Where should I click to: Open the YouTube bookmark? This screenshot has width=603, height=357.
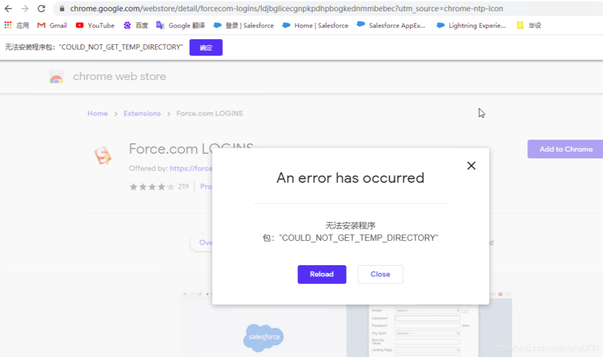tap(95, 25)
